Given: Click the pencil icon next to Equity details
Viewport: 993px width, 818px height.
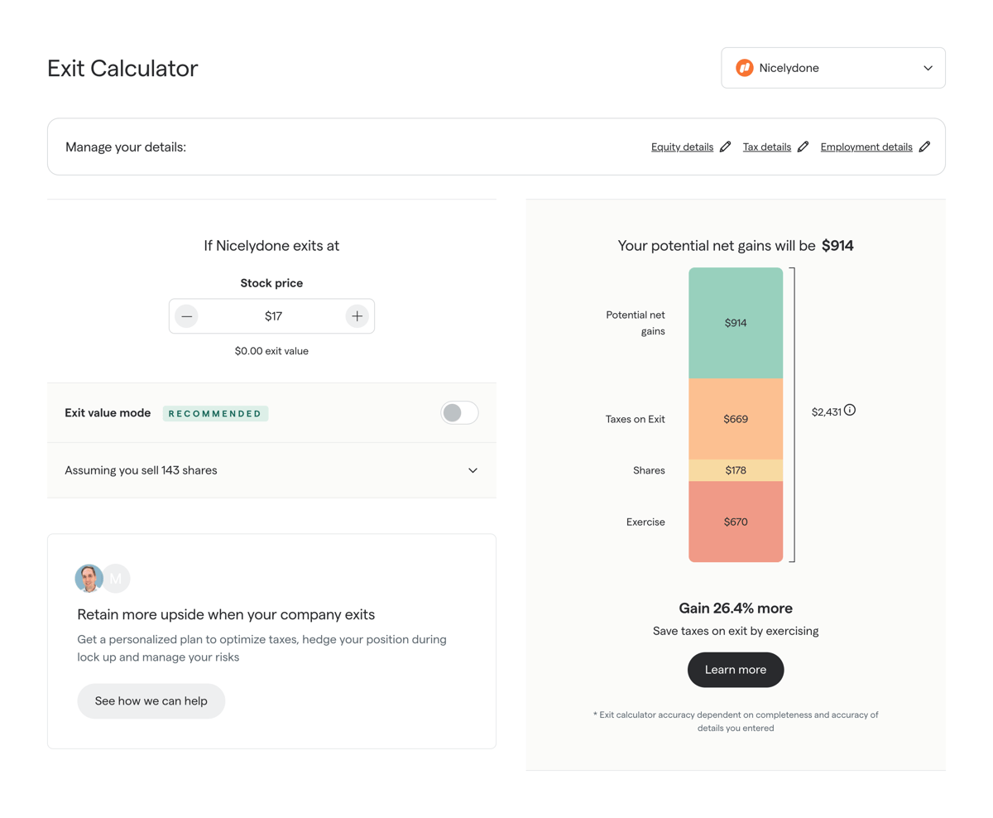Looking at the screenshot, I should (726, 147).
